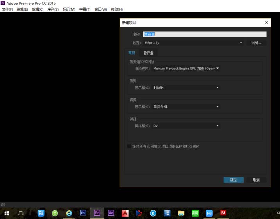Click the 确定 button
Image resolution: width=280 pixels, height=219 pixels.
click(233, 180)
